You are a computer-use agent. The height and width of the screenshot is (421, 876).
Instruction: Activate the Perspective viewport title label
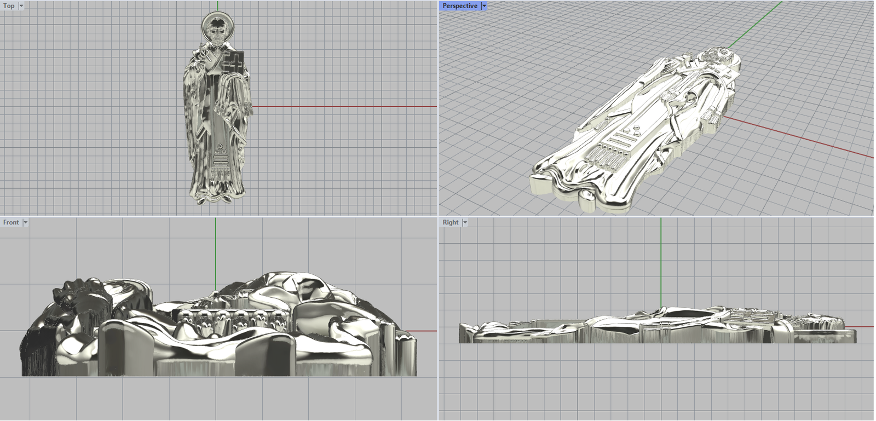pos(459,6)
